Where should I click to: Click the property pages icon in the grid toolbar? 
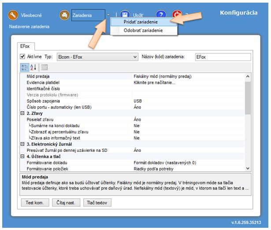pos(45,67)
